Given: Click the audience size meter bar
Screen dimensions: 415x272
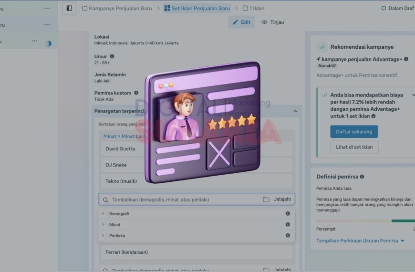Looking at the screenshot, I should pos(365,221).
